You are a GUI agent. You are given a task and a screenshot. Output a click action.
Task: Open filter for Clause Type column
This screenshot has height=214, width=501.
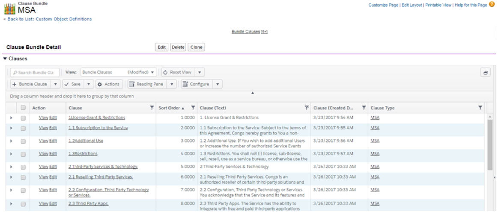(x=480, y=108)
